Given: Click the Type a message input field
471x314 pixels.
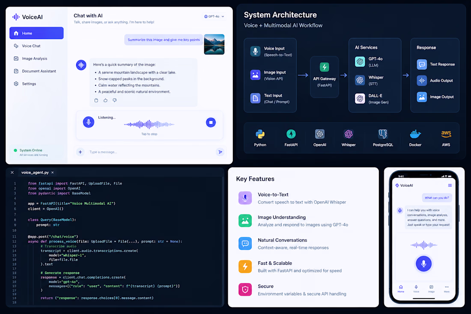Looking at the screenshot, I should coord(150,152).
